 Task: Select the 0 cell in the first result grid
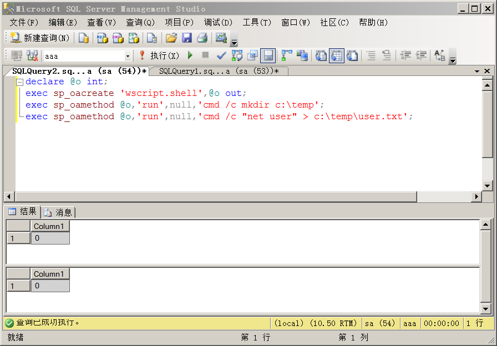point(50,238)
